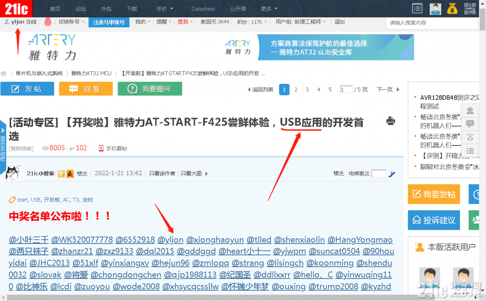The height and width of the screenshot is (301, 486).
Task: Click the floating sidebar comment icon
Action: point(470,124)
